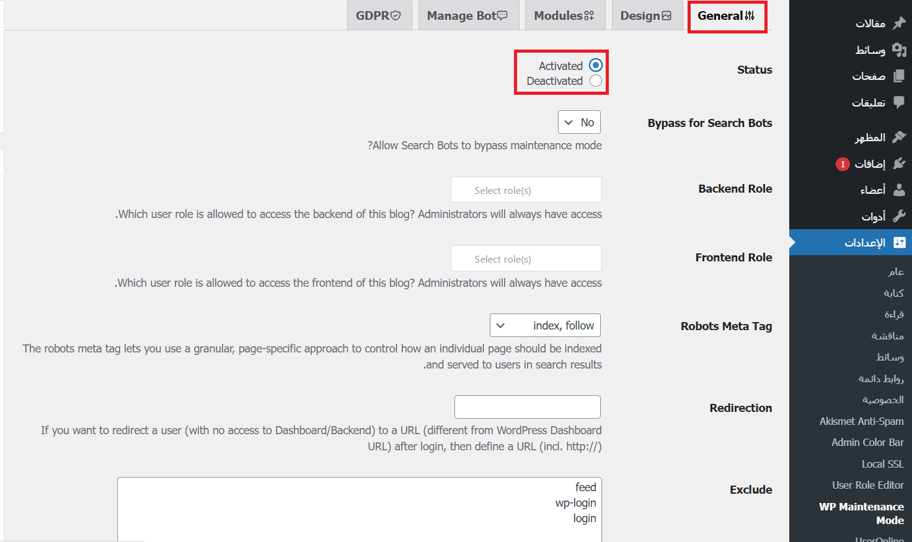Open the Backend Role selector
The image size is (912, 542).
[x=526, y=190]
